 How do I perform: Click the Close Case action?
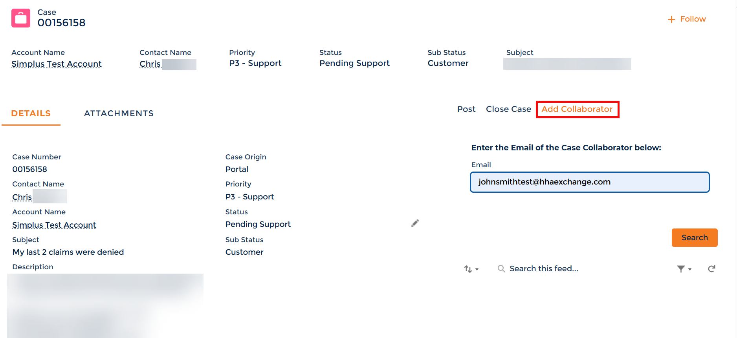tap(508, 109)
